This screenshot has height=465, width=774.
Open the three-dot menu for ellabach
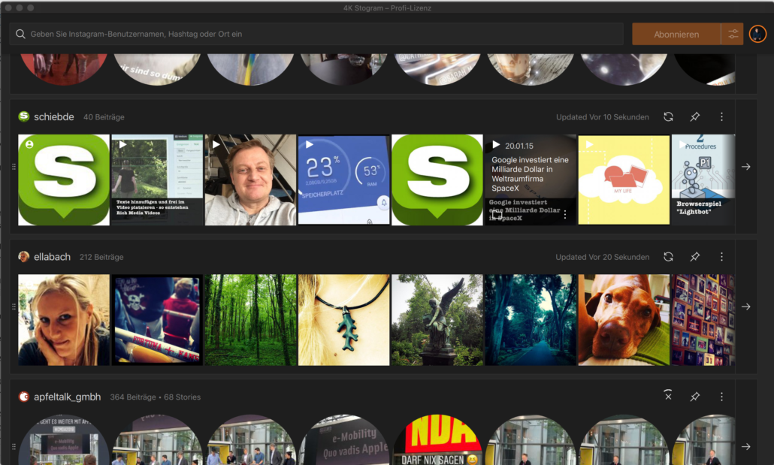click(x=721, y=257)
